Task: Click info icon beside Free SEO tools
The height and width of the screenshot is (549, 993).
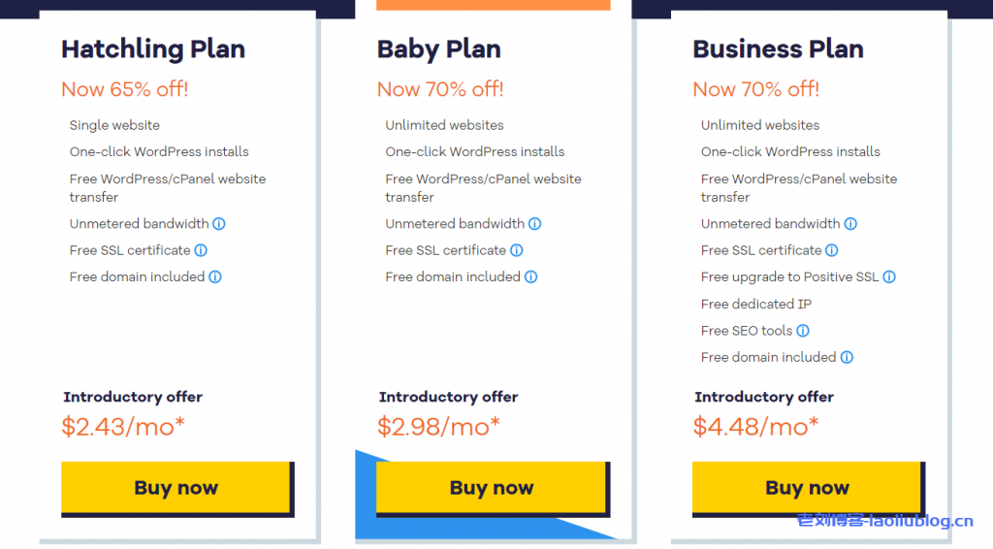Action: [803, 331]
